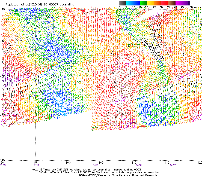Viewport: 202px width, 177px height.
Task: Click the gray 0-5 knots color band
Action: [122, 3]
